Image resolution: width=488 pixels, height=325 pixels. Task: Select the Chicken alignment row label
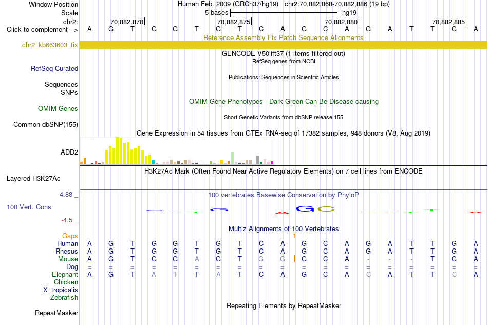pyautogui.click(x=66, y=282)
